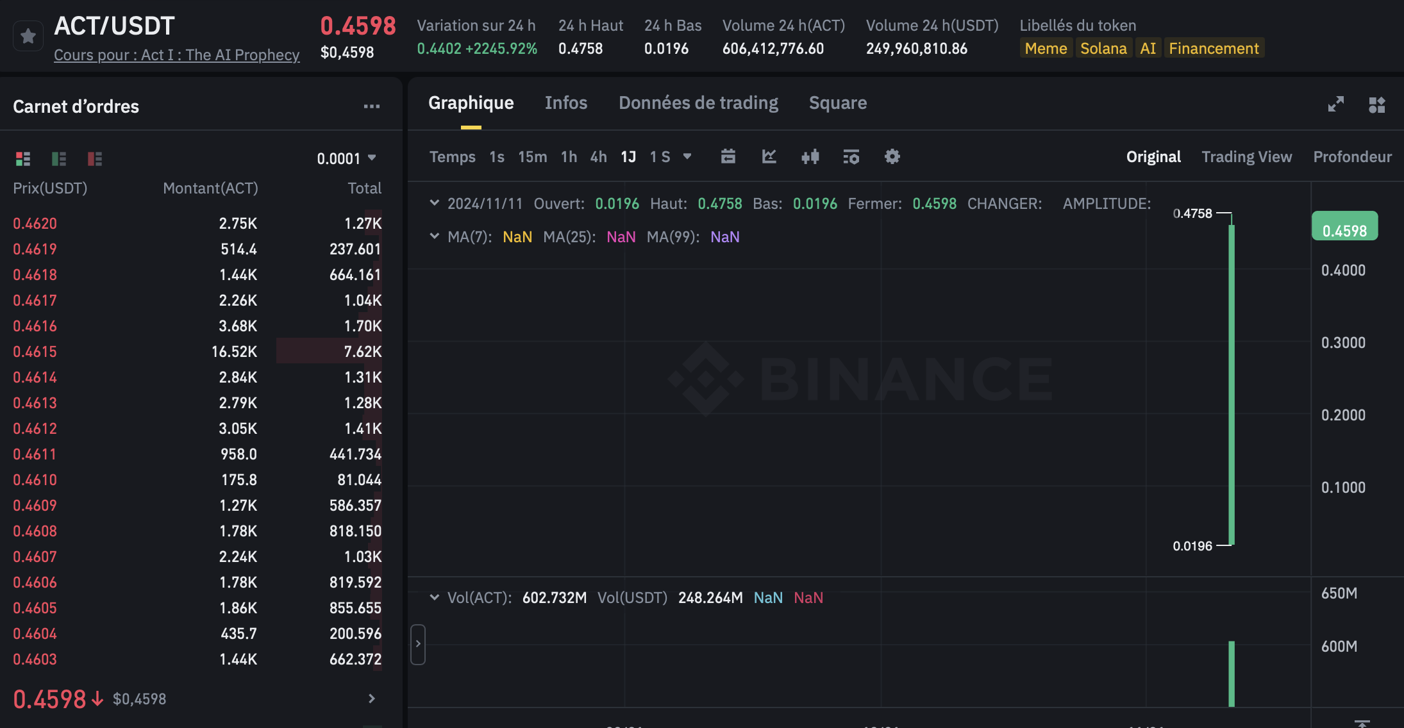The height and width of the screenshot is (728, 1404).
Task: Open the multi-chart grid layout icon
Action: 1376,104
